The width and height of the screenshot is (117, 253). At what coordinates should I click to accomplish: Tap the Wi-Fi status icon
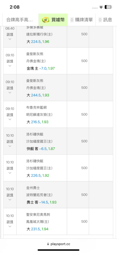[101, 7]
